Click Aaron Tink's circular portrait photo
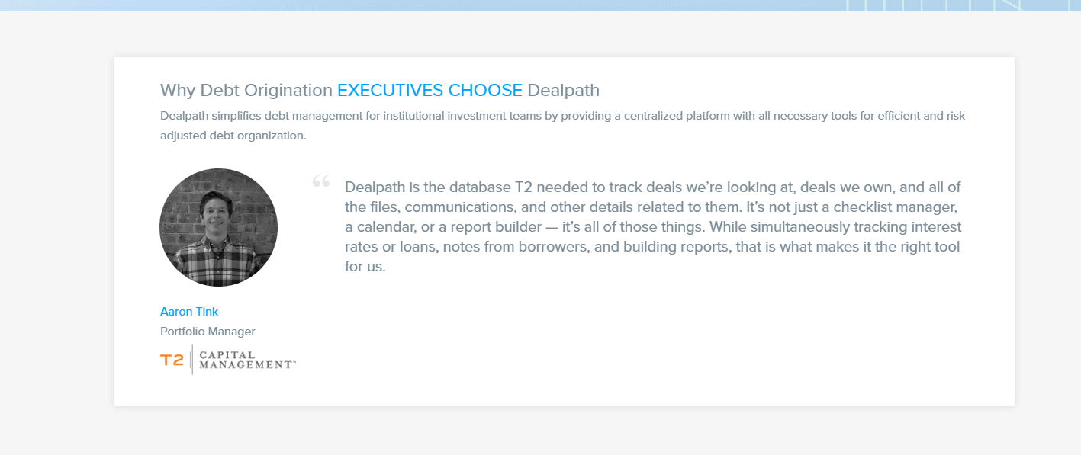 pyautogui.click(x=218, y=227)
